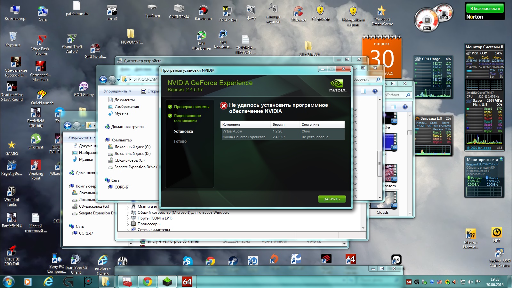Click the Установка step in installer

[x=183, y=132]
